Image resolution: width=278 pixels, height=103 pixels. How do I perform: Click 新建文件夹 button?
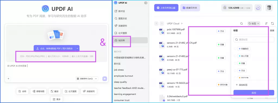point(190,8)
